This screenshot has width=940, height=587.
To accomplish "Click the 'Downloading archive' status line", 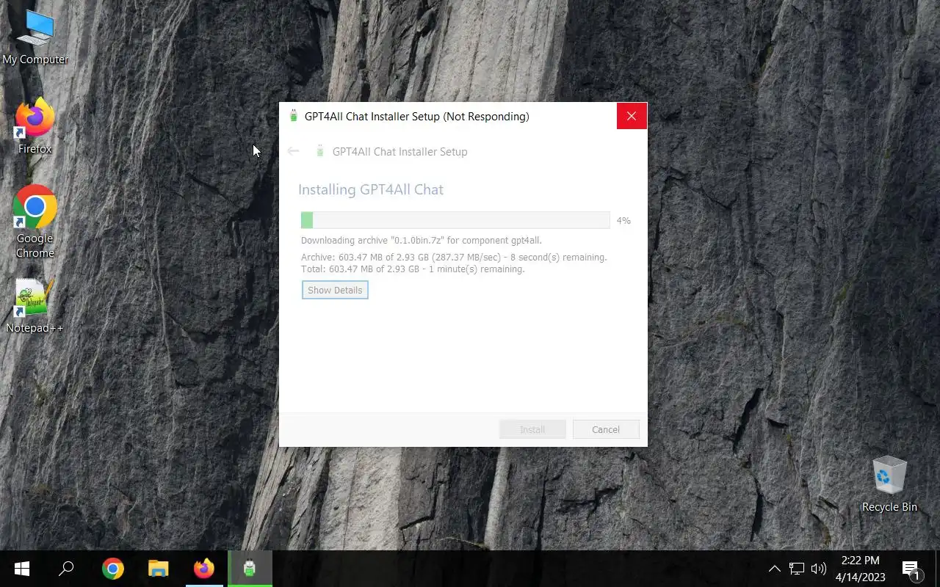I will [x=422, y=240].
